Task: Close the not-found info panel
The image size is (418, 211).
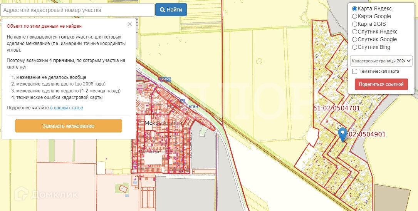Action: (x=130, y=24)
